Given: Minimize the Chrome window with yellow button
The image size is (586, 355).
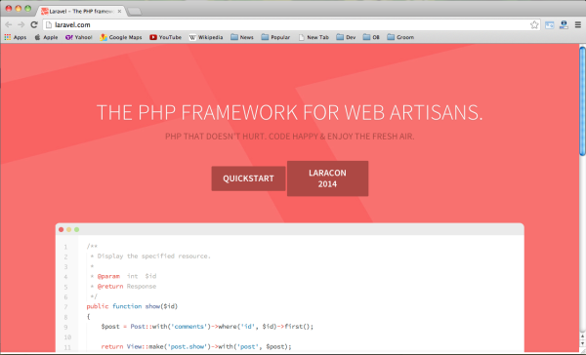Looking at the screenshot, I should pyautogui.click(x=18, y=8).
